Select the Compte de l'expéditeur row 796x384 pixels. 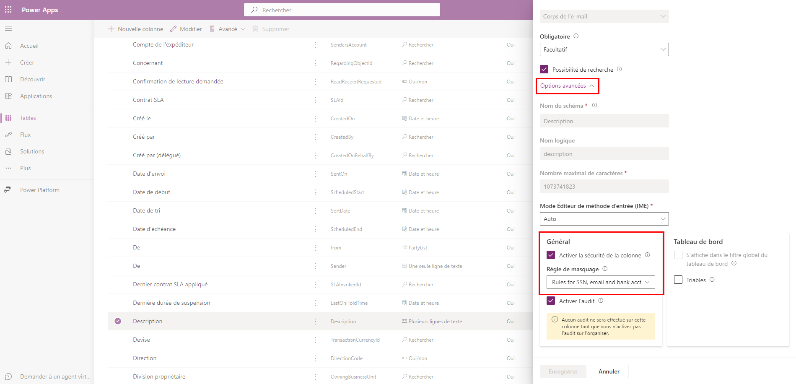(x=320, y=45)
